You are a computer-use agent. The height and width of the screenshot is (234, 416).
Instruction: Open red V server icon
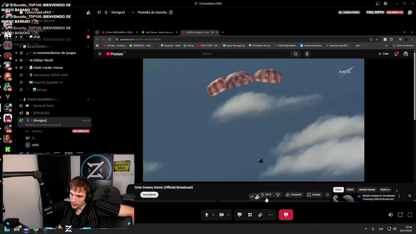coord(8,97)
